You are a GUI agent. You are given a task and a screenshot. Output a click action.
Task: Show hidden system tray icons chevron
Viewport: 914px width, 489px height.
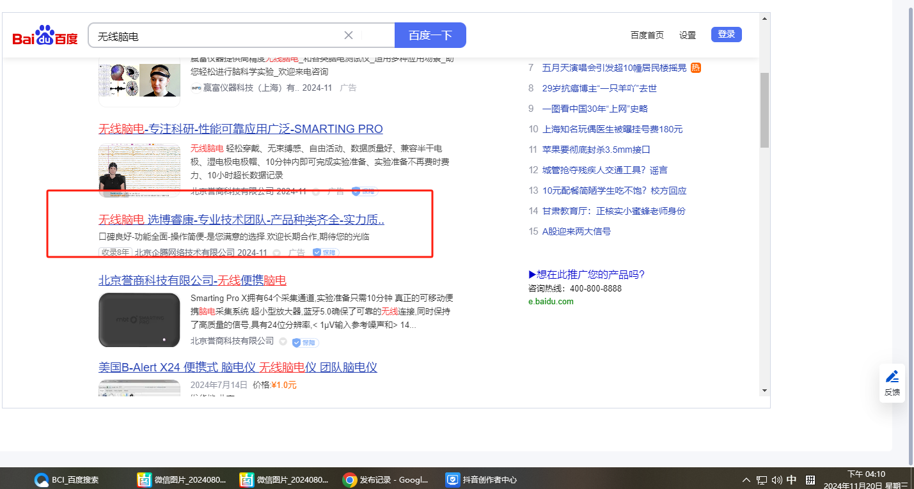pyautogui.click(x=746, y=479)
